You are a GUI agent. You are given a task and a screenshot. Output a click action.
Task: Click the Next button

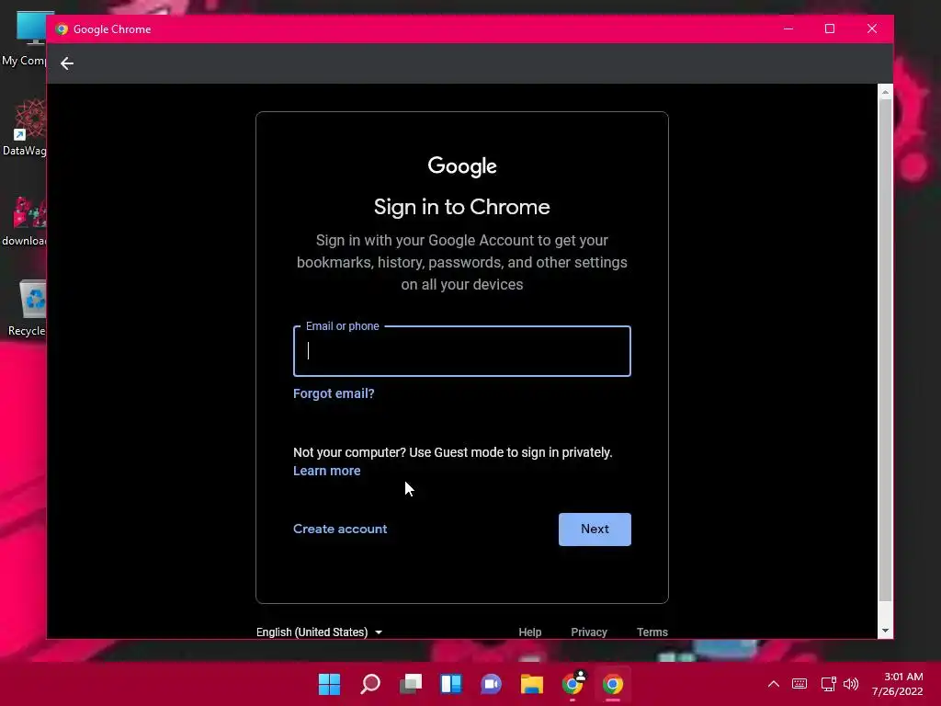click(595, 529)
